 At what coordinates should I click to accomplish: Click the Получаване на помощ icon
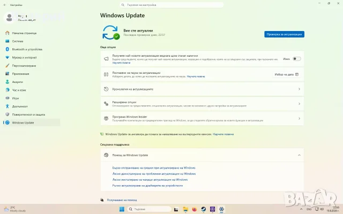tap(102, 200)
